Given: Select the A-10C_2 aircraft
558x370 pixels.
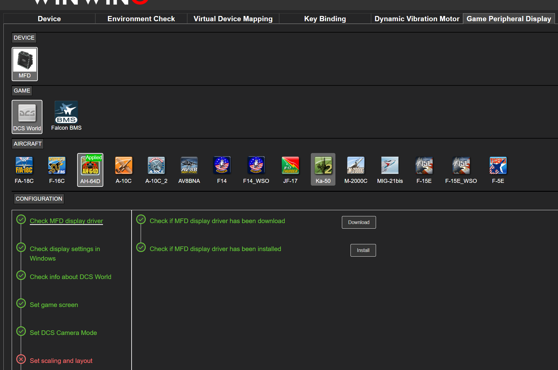Looking at the screenshot, I should click(x=156, y=170).
